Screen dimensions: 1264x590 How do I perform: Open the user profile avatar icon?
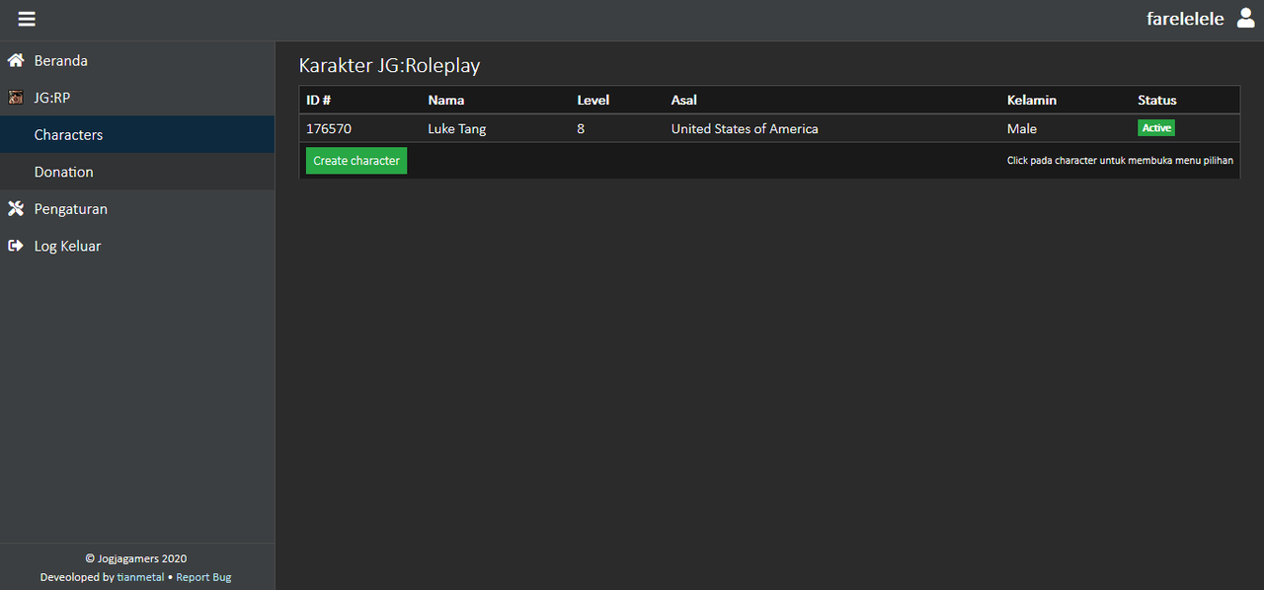(1246, 18)
